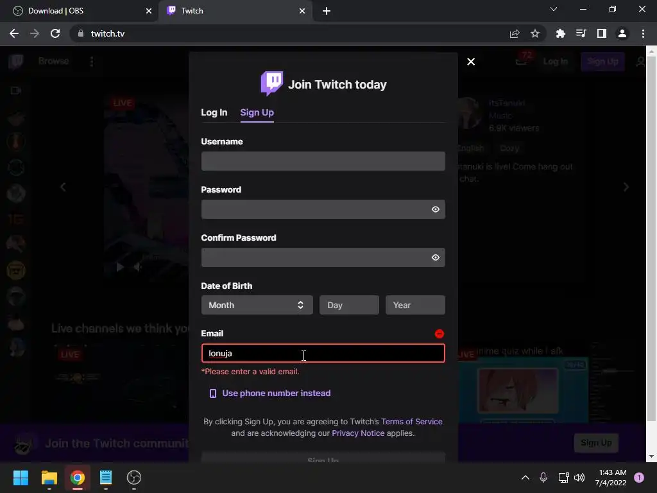Image resolution: width=657 pixels, height=493 pixels.
Task: Click the red email error icon
Action: click(439, 334)
